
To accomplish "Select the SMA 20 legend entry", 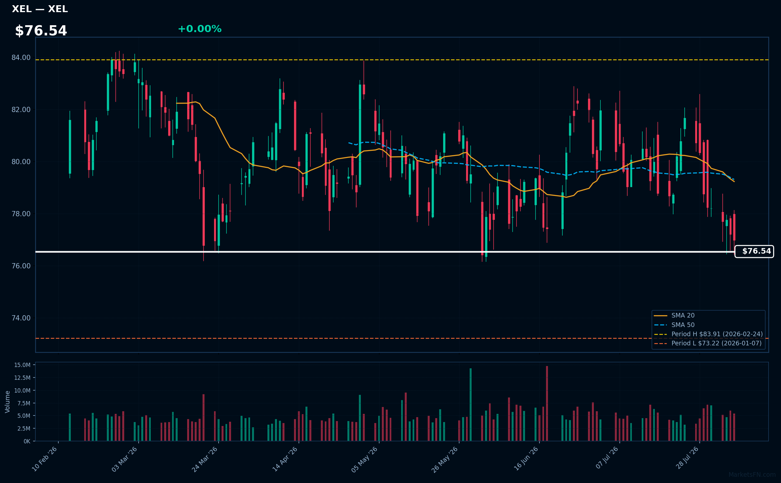I will [674, 315].
